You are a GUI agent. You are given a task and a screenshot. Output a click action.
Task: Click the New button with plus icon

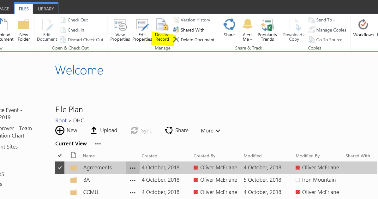point(66,131)
